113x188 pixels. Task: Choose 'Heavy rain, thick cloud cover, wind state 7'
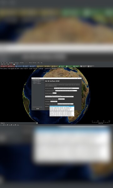coord(62,113)
